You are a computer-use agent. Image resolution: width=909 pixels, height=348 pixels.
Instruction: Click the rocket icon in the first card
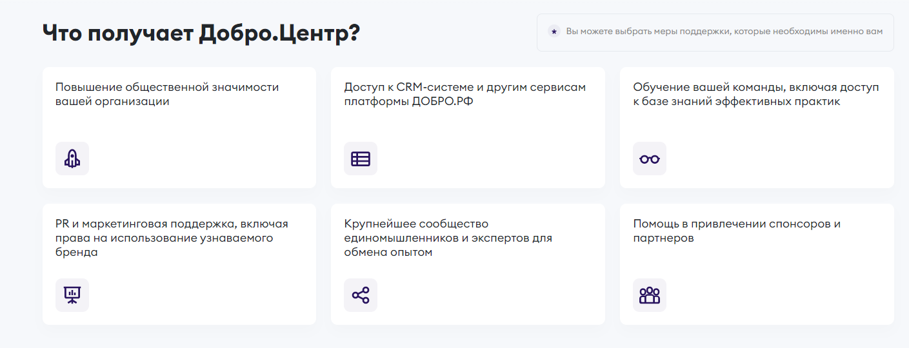point(72,159)
